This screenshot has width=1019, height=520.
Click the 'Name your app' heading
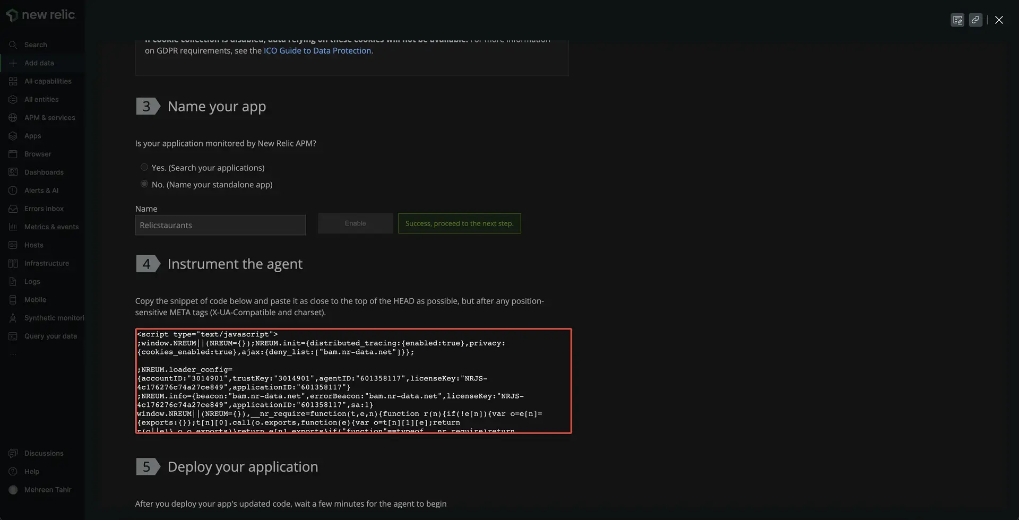217,107
